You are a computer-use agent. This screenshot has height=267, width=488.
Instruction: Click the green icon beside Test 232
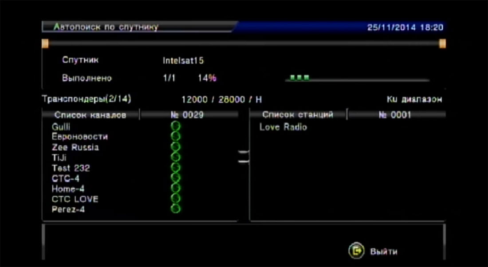click(176, 167)
